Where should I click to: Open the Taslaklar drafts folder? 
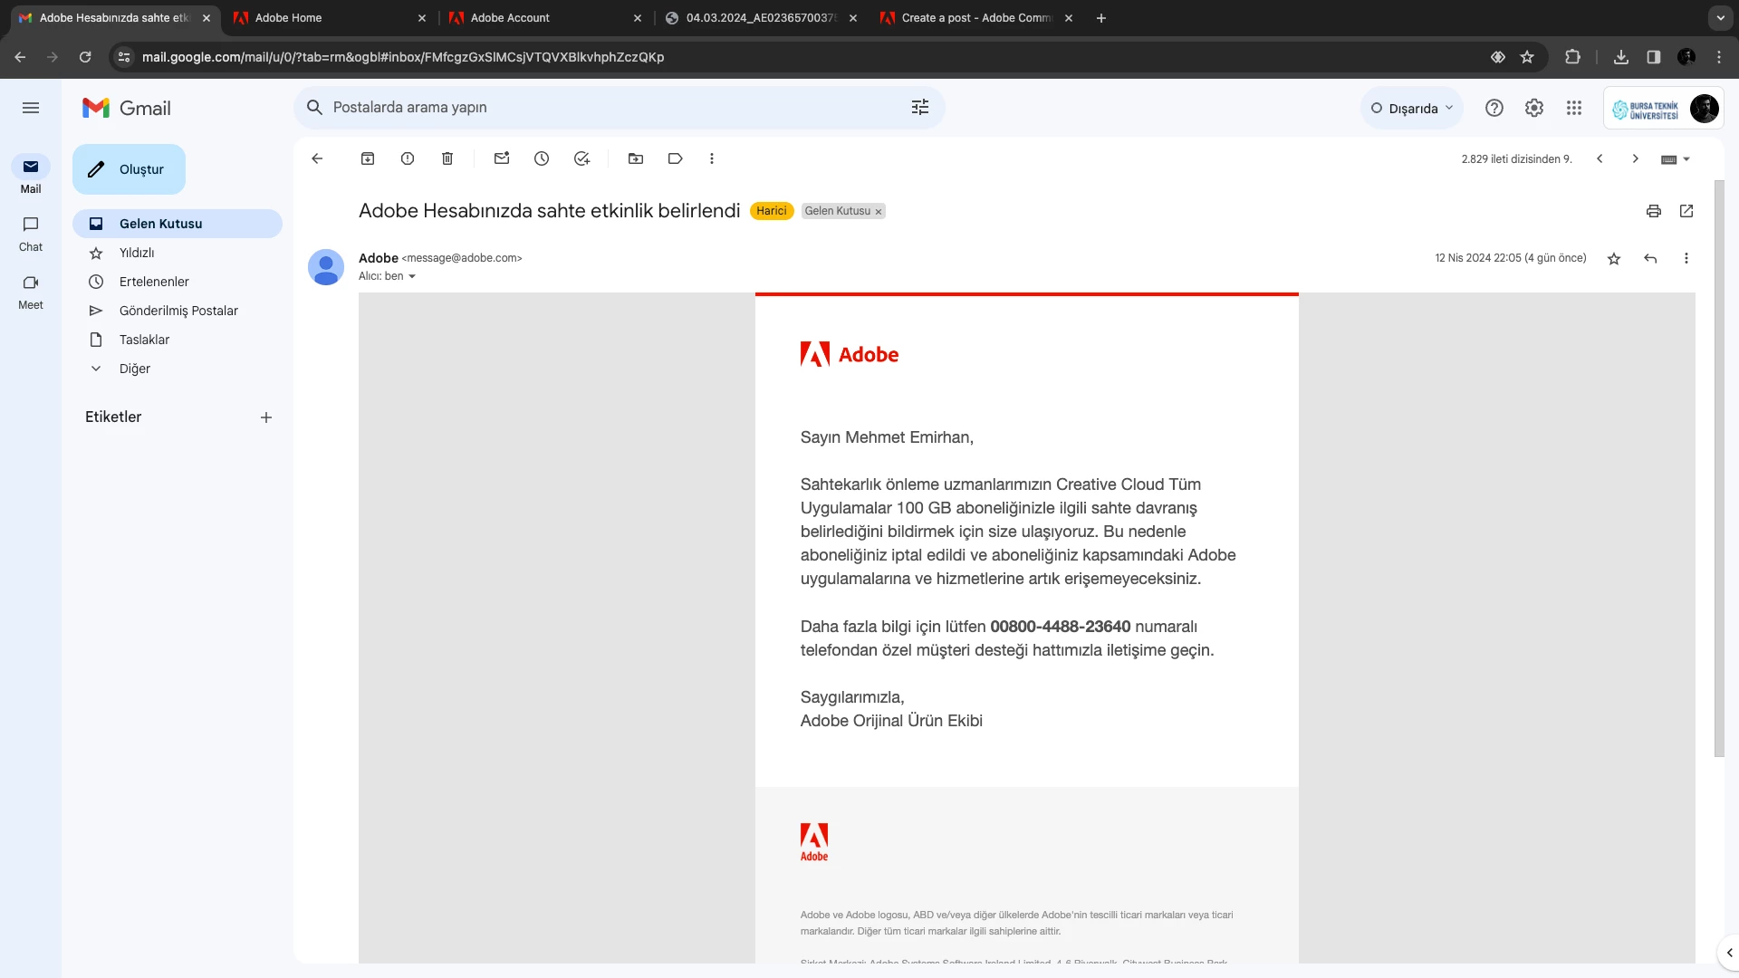[x=178, y=340]
